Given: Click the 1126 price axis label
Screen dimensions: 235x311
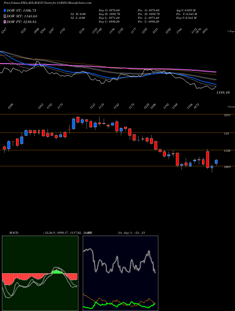Looking at the screenshot, I should (x=227, y=151).
